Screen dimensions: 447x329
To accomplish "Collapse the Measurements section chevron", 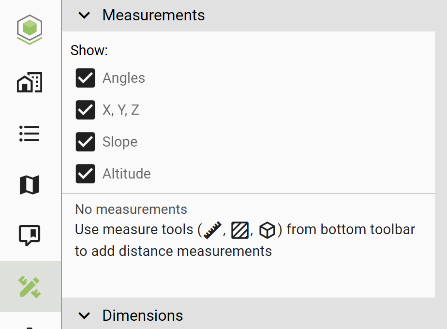I will click(84, 15).
